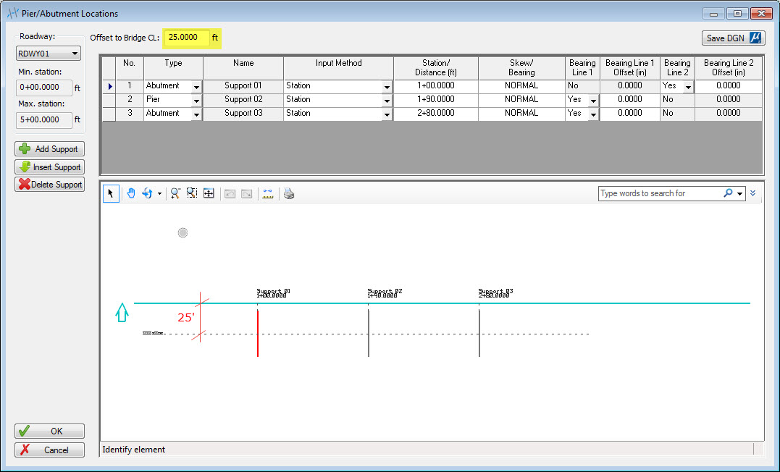Click Bearing Line 2 Offset cell for Support 01
Screen dimensions: 780x472
pyautogui.click(x=729, y=86)
